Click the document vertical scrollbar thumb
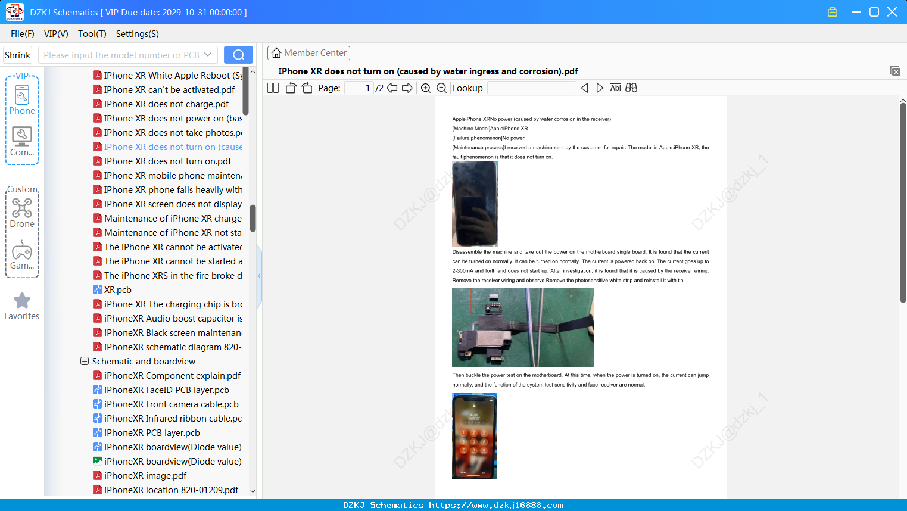The image size is (907, 511). (903, 202)
